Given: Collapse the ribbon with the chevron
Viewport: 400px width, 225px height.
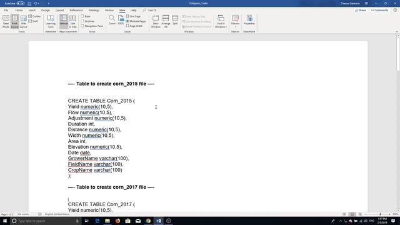Looking at the screenshot, I should tap(397, 32).
